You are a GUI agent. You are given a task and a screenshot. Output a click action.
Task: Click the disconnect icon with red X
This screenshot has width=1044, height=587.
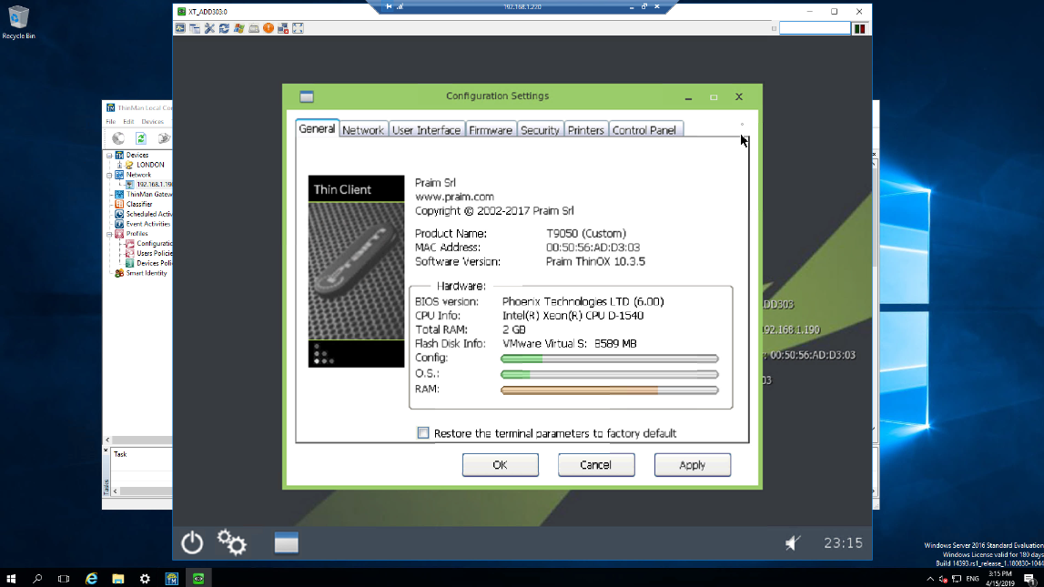point(283,28)
